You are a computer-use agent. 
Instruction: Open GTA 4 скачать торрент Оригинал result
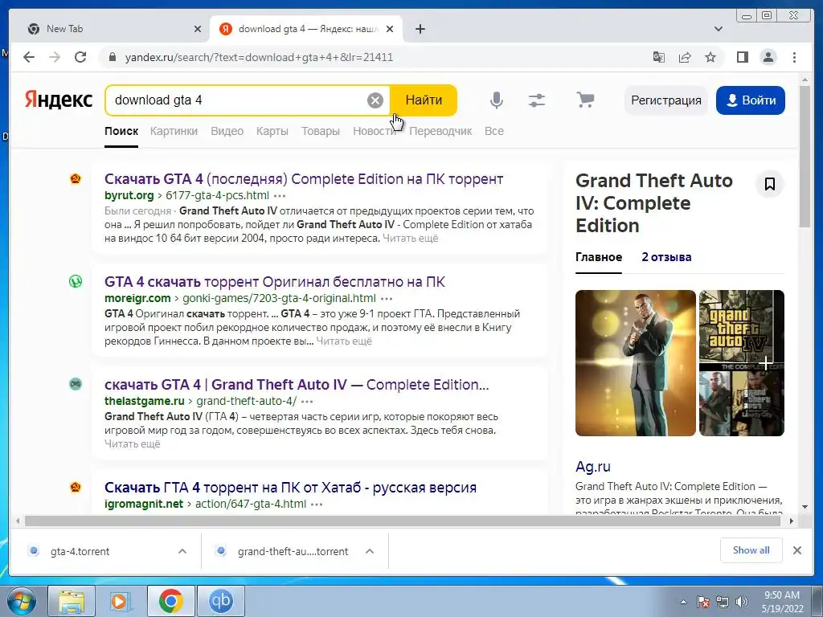pos(275,282)
